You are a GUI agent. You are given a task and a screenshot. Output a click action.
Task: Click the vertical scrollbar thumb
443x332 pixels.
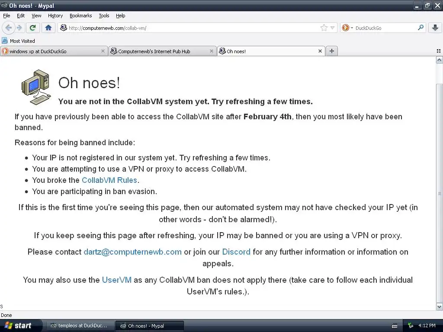(x=440, y=193)
